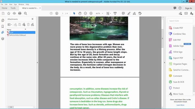
Task: Activate the Hand pan tool
Action: pyautogui.click(x=80, y=13)
